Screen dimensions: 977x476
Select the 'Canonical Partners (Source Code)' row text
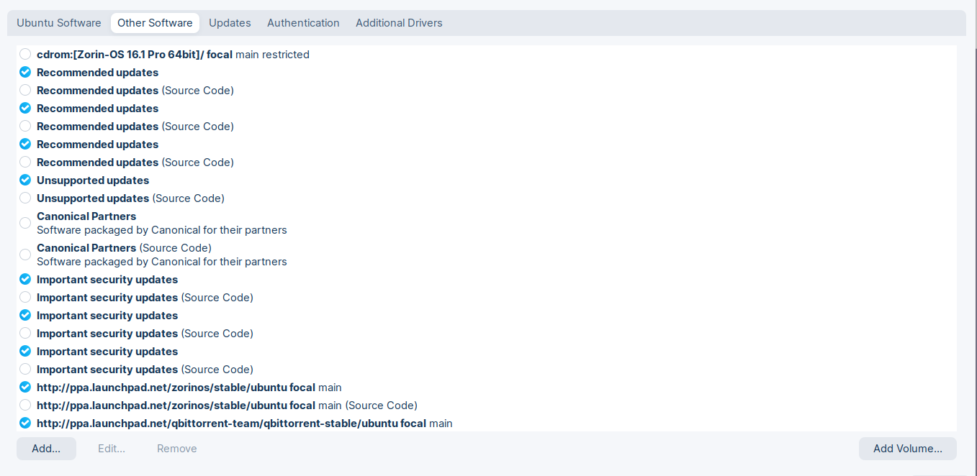point(124,248)
